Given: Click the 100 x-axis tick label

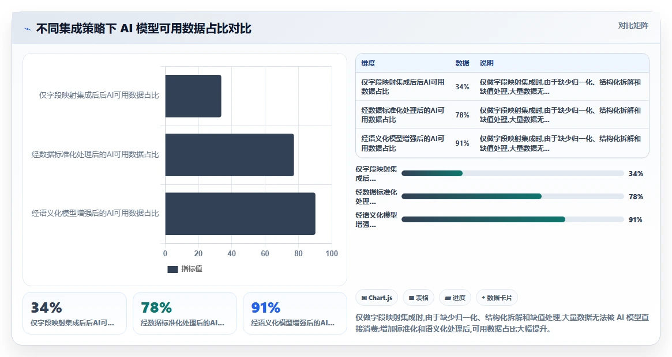Looking at the screenshot, I should coord(331,253).
